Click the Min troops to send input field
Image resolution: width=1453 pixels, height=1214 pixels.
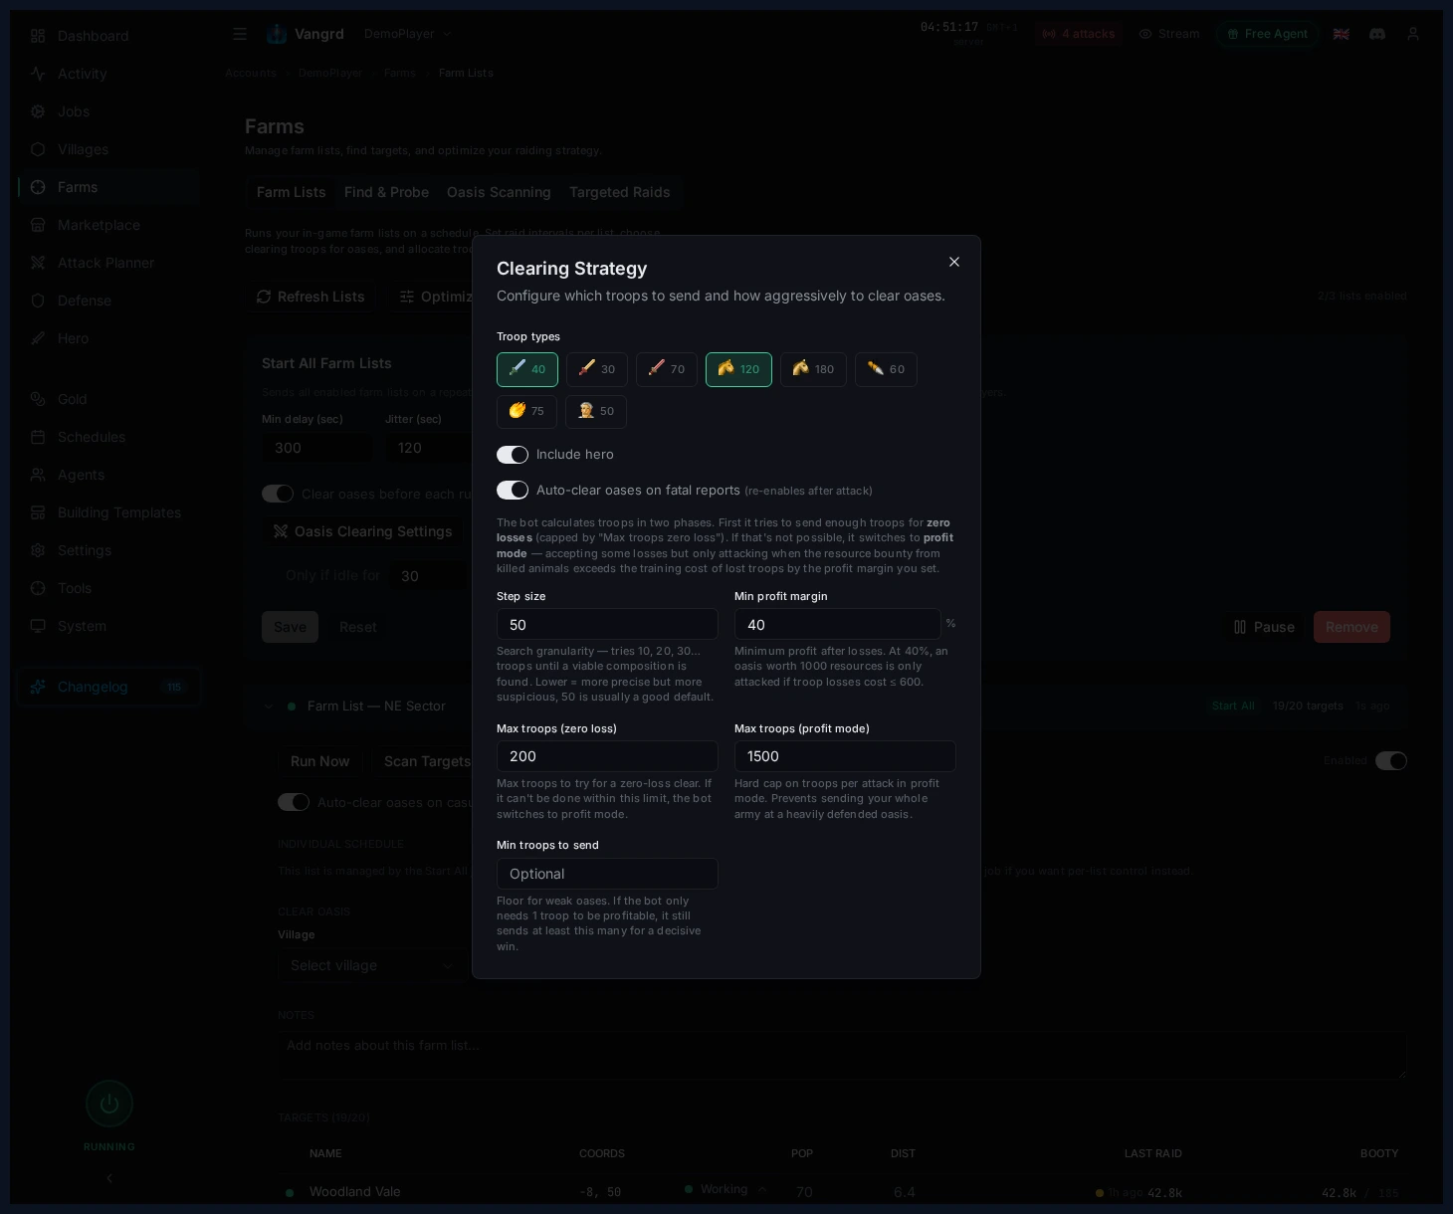point(607,874)
